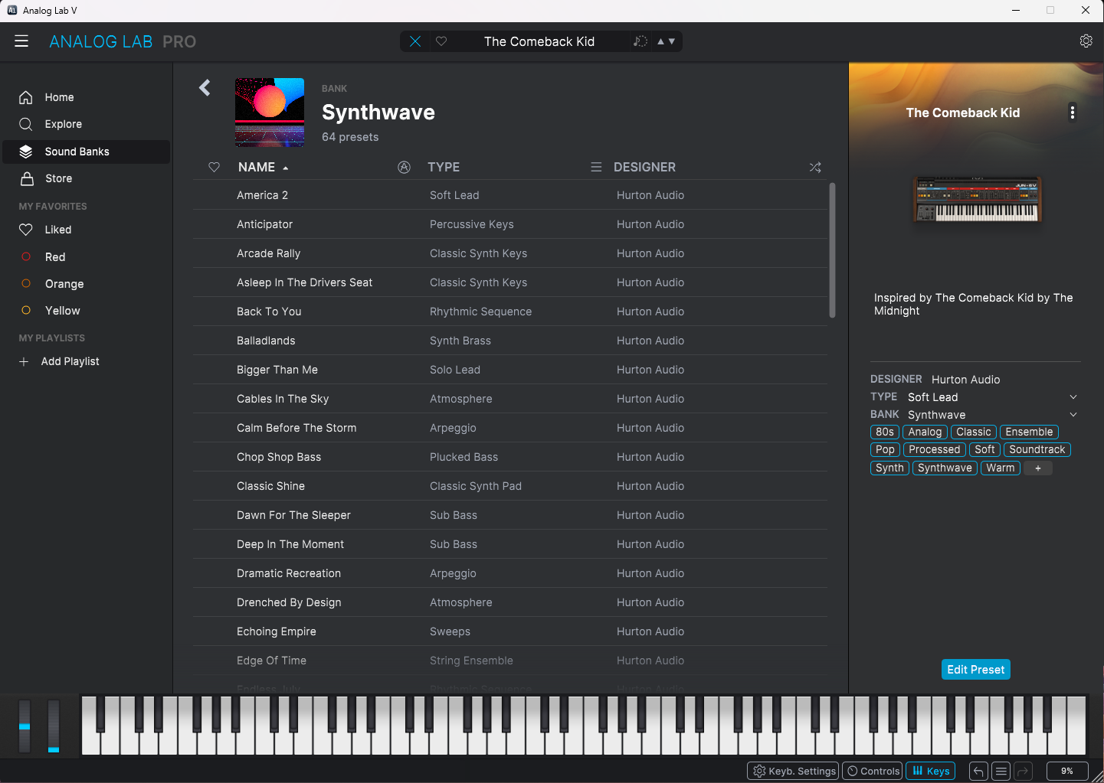Image resolution: width=1104 pixels, height=783 pixels.
Task: Click the Yellow favorites circle icon
Action: [x=26, y=311]
